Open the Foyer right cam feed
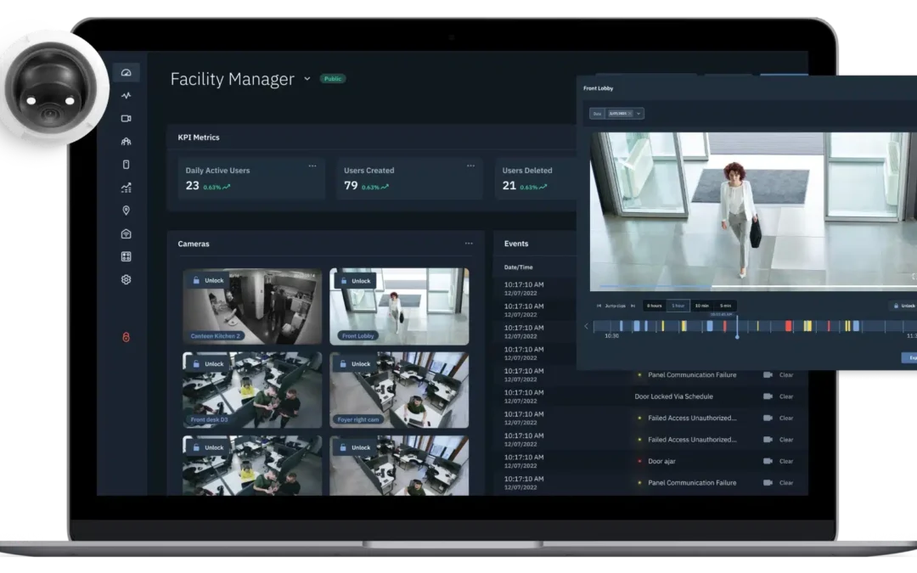917x573 pixels. 399,390
